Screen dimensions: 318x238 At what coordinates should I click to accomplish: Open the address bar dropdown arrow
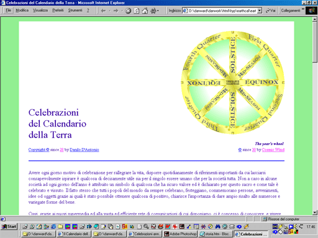(x=260, y=11)
